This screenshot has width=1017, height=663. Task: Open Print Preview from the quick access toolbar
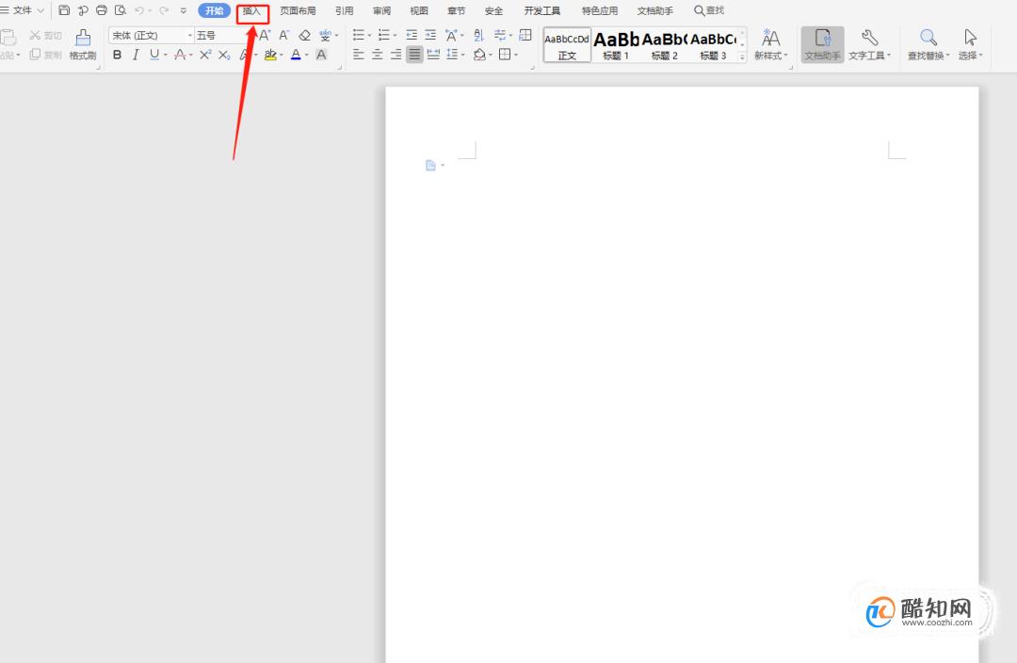(x=120, y=10)
